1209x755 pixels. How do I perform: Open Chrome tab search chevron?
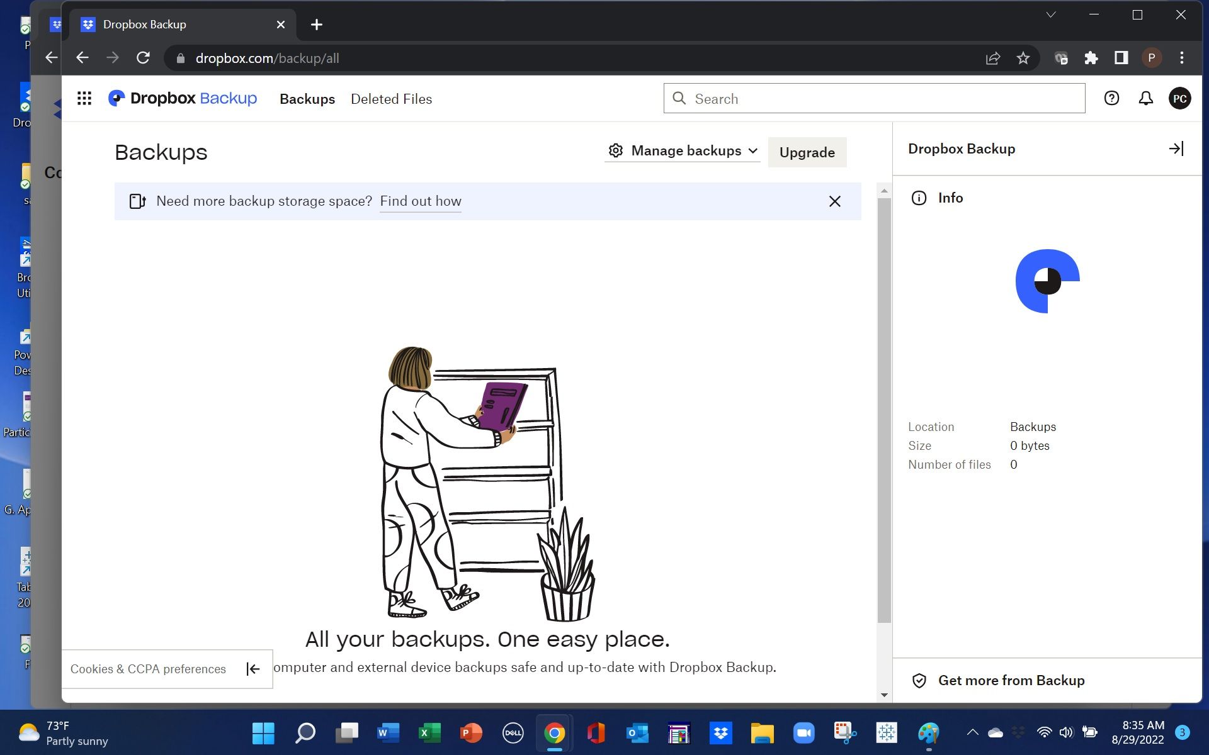click(x=1051, y=14)
